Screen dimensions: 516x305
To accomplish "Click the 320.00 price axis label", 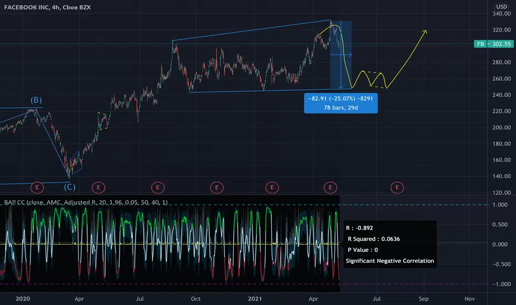I will [x=502, y=30].
